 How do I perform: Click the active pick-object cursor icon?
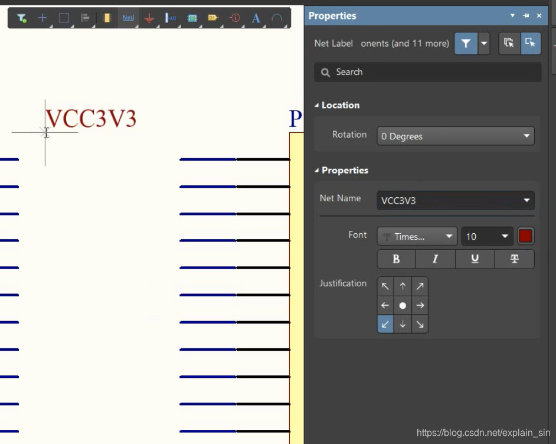pos(531,43)
